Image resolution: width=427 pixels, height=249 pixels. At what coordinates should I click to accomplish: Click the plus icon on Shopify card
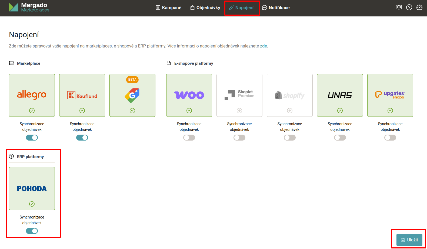(290, 111)
